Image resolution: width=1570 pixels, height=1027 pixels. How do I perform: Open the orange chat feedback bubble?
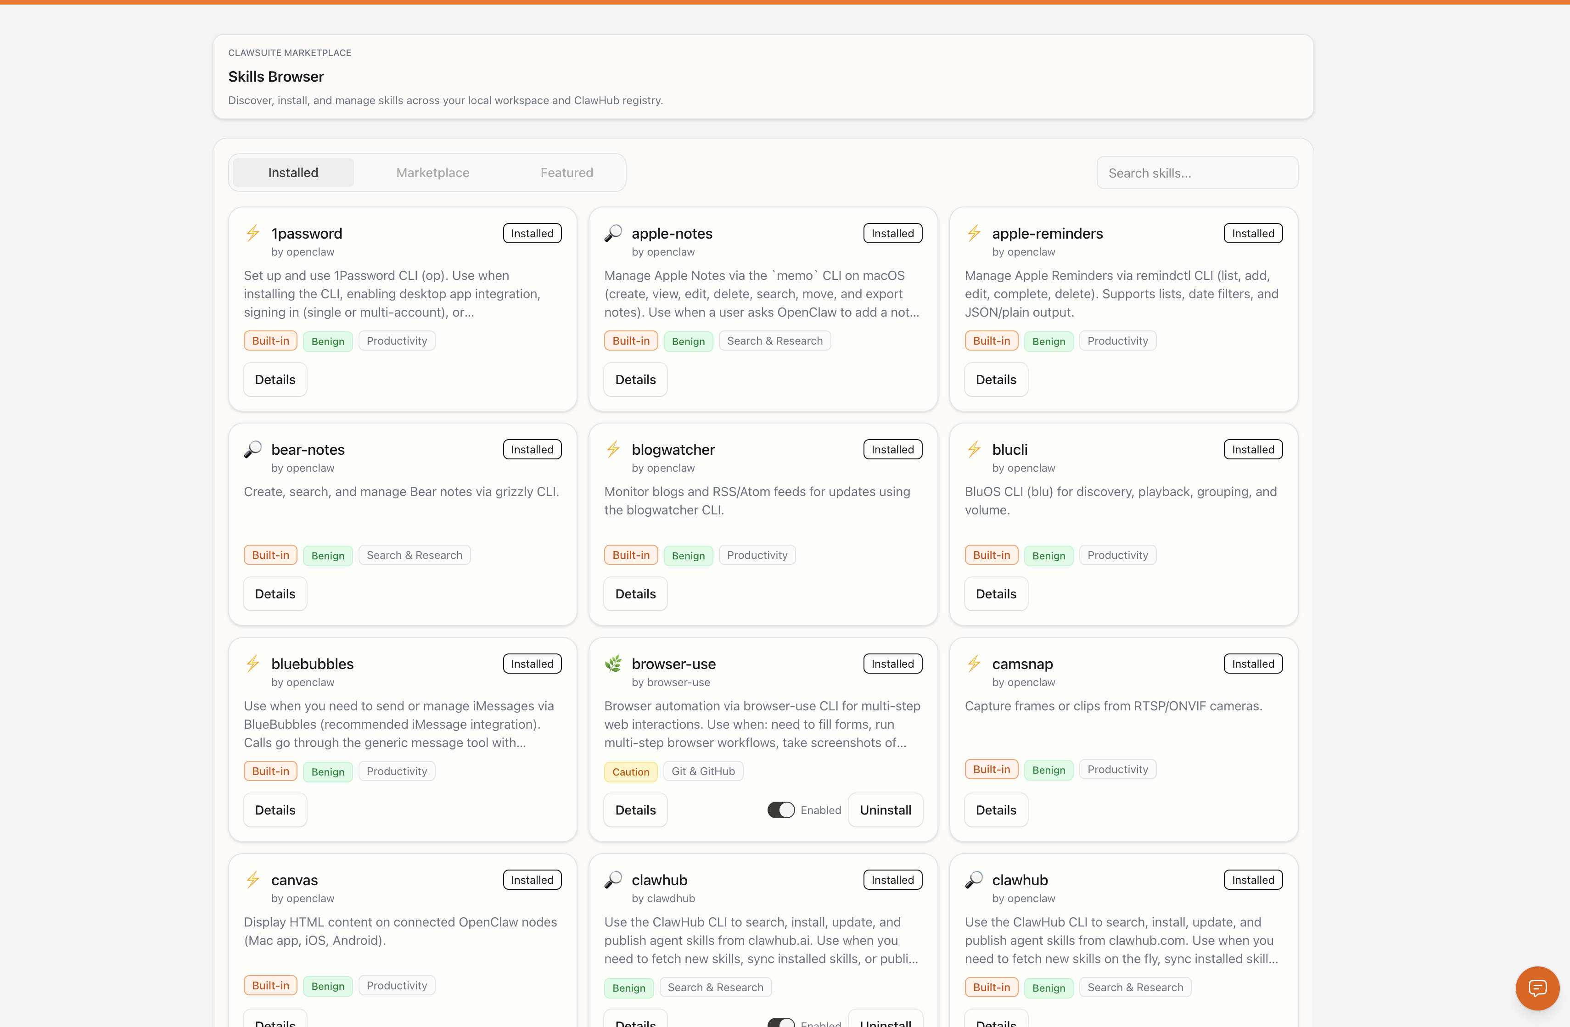(x=1537, y=988)
